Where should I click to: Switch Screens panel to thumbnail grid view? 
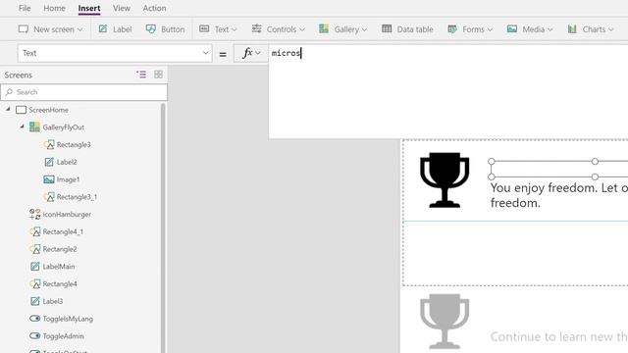(x=159, y=75)
